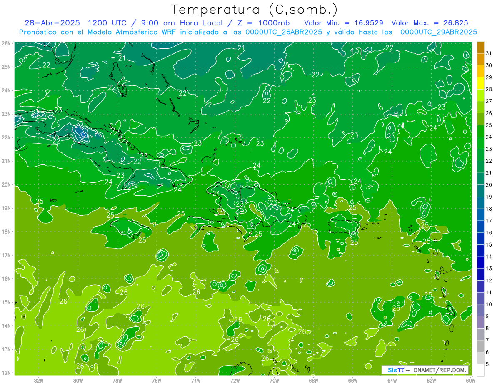Screen dimensions: 500x386
Task: Click the 60W longitude axis label
Action: pyautogui.click(x=470, y=381)
